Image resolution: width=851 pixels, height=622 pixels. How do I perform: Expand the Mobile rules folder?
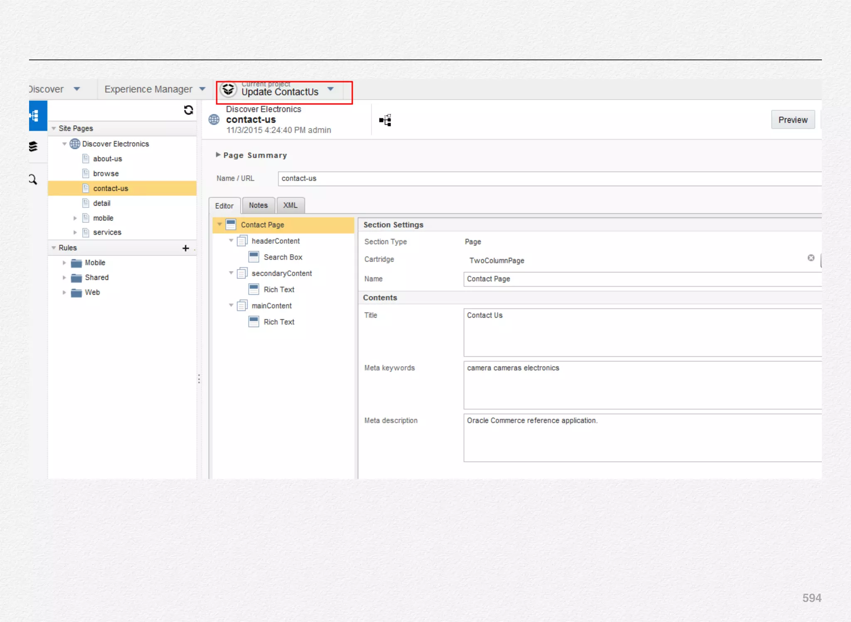pos(64,263)
